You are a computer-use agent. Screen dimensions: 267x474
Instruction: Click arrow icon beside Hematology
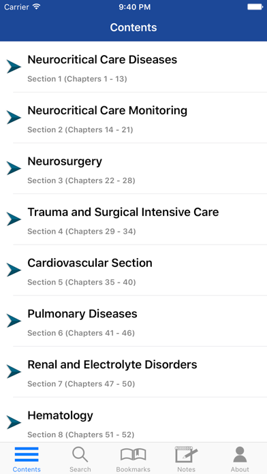pyautogui.click(x=14, y=422)
